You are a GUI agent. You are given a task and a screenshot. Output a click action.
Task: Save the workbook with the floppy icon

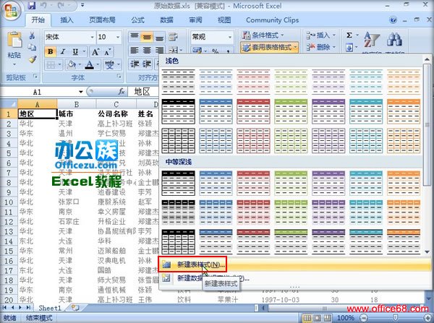32,5
